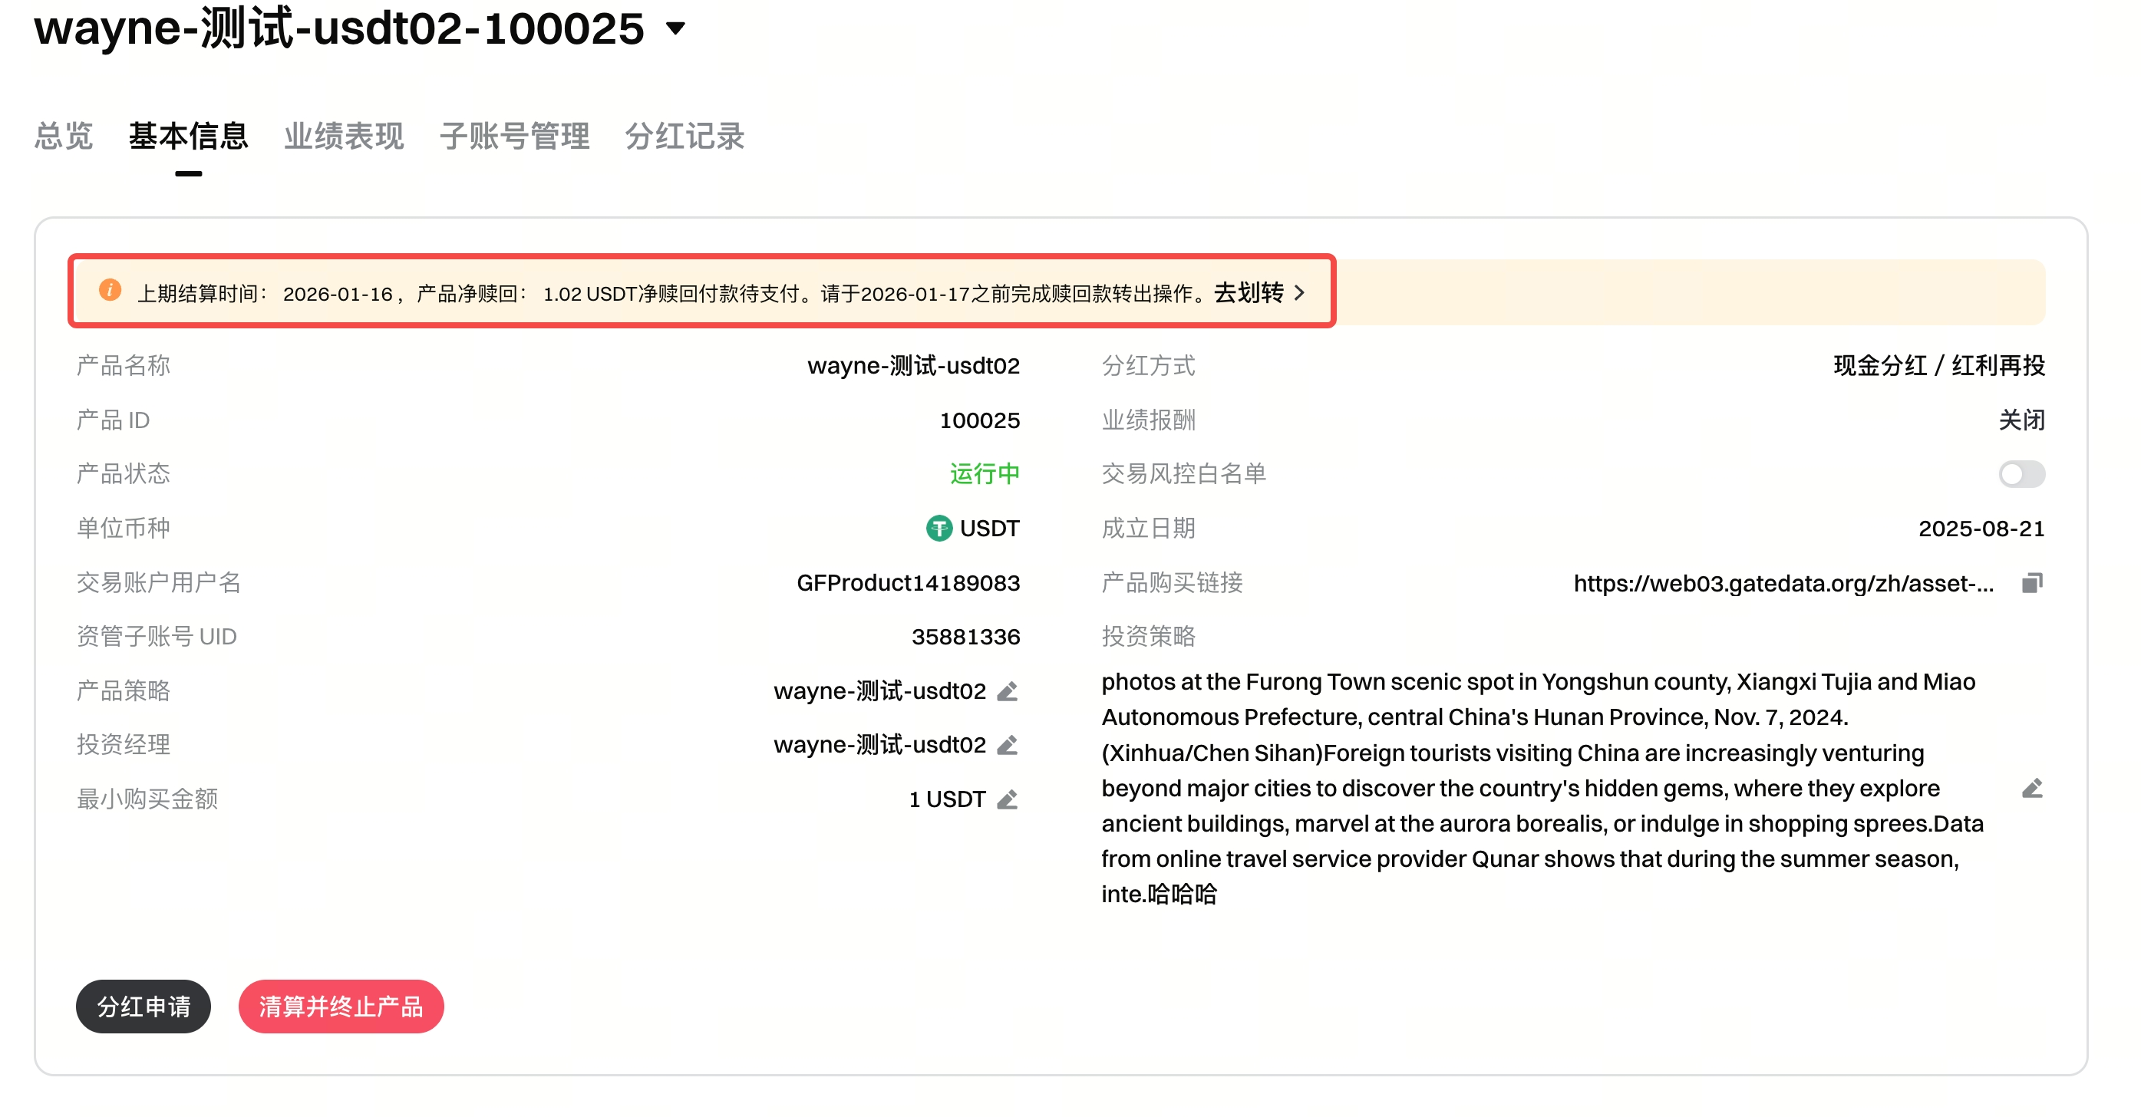Click the chevron next to 去划转

(1300, 293)
